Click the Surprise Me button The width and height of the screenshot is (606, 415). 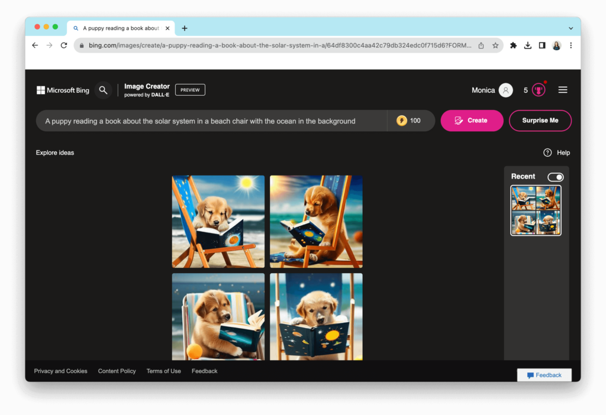point(540,120)
